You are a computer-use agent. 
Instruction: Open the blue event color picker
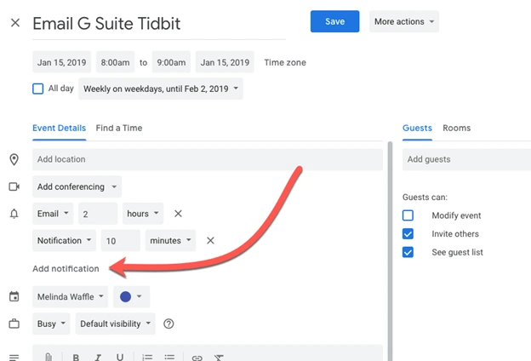tap(131, 296)
